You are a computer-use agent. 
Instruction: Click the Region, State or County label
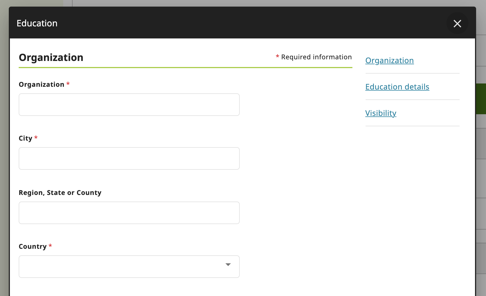coord(60,192)
